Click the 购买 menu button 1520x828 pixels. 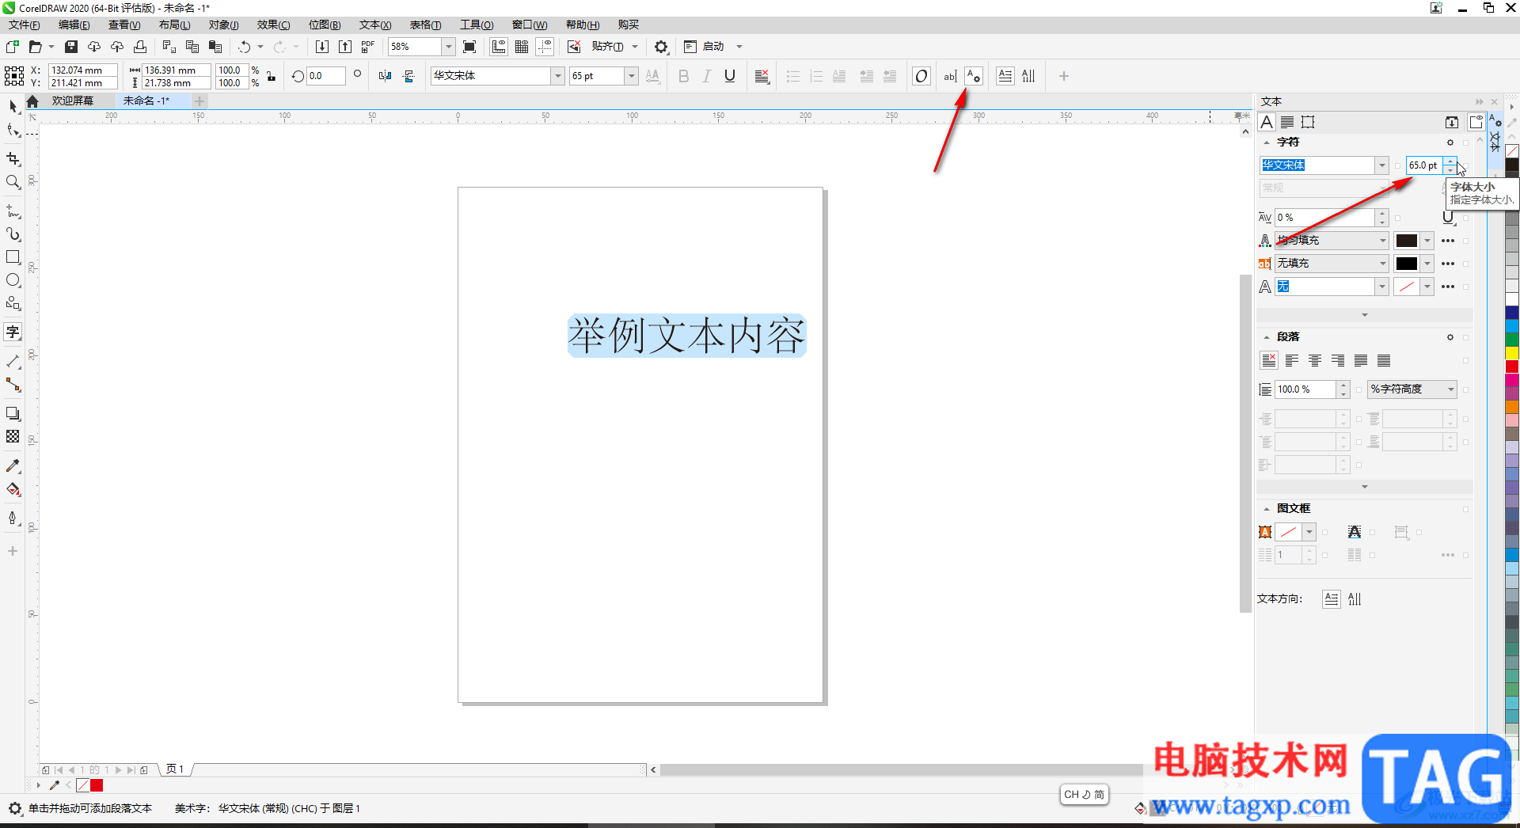628,25
